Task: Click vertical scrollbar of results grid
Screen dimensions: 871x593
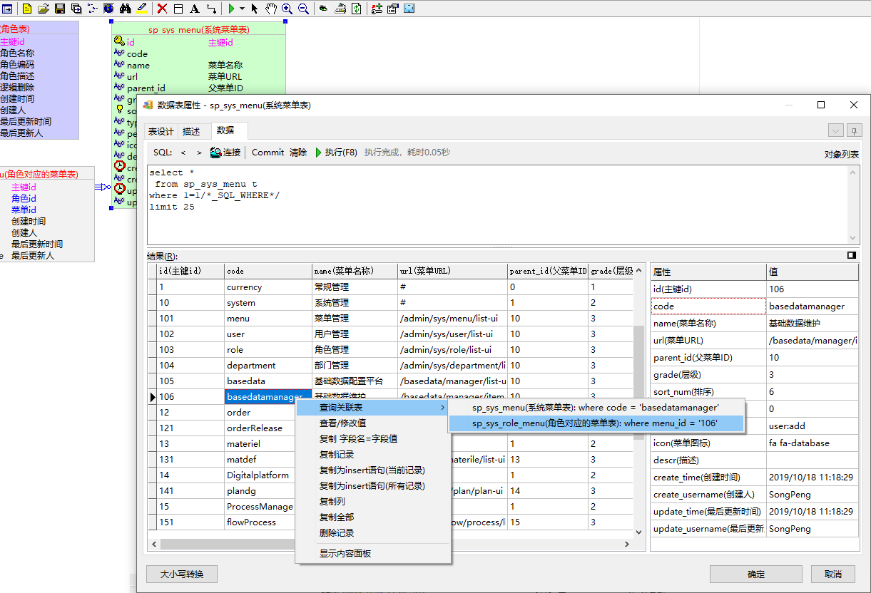Action: 638,401
